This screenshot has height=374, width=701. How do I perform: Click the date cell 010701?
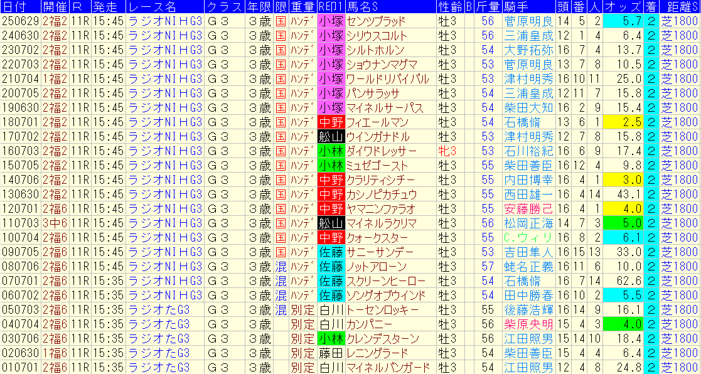pyautogui.click(x=19, y=368)
